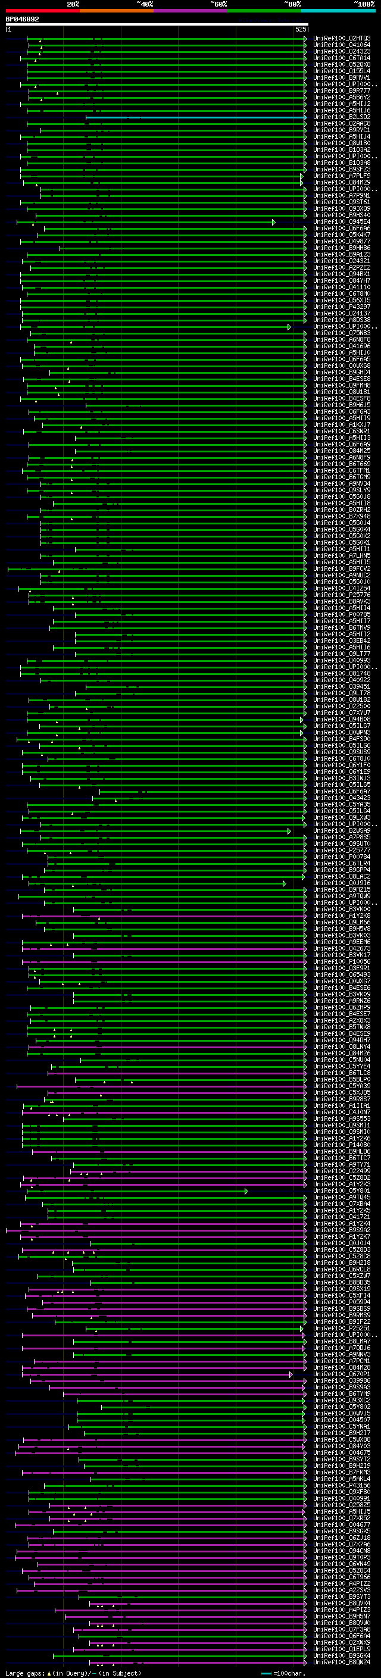
Task: Select the UniRef100_B2WSA9 label
Action: [x=342, y=830]
